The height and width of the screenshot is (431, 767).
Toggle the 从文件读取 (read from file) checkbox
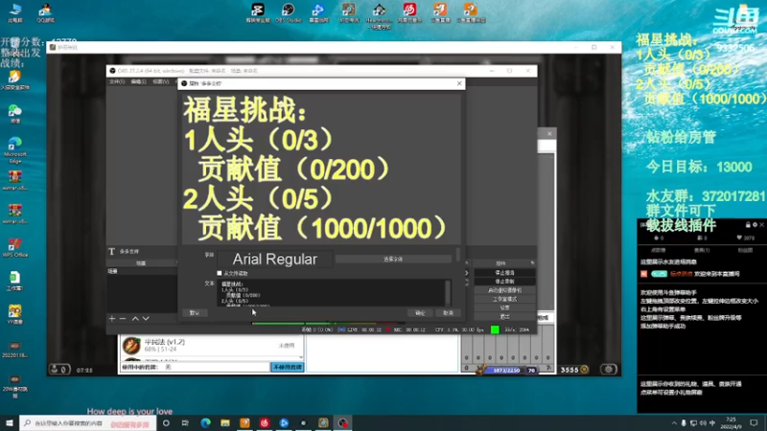pos(220,273)
